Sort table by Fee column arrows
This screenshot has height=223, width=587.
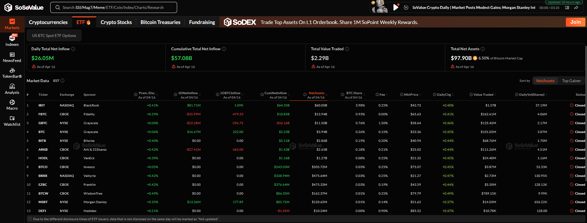[387, 94]
